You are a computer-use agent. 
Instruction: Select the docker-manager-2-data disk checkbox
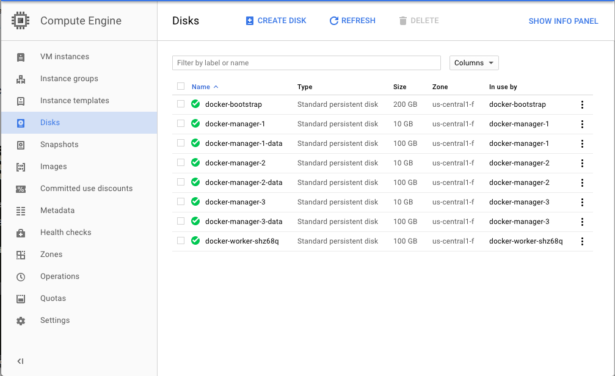coord(181,182)
